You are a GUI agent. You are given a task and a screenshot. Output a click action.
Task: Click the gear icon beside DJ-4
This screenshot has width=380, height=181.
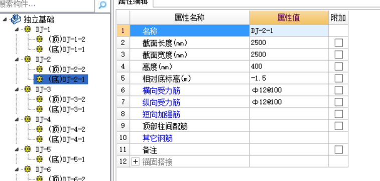28,119
